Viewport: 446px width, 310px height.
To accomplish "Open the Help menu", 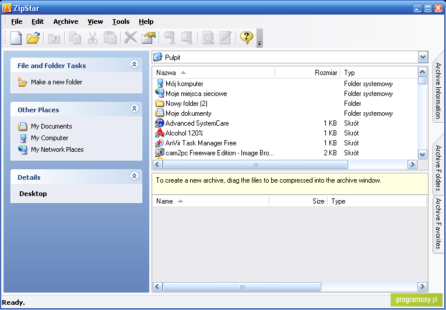I will (146, 22).
